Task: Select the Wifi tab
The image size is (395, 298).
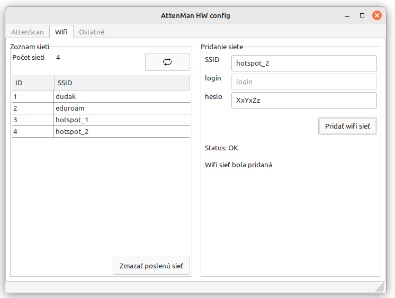Action: click(x=61, y=32)
